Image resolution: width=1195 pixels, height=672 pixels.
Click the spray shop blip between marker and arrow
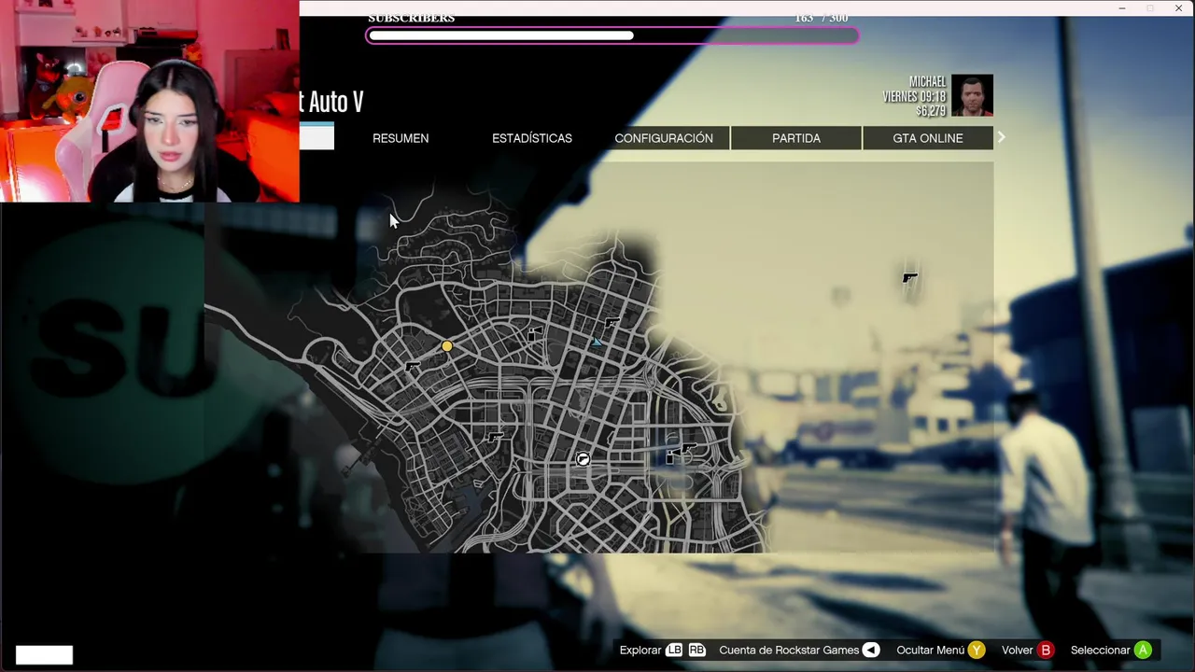pyautogui.click(x=535, y=333)
